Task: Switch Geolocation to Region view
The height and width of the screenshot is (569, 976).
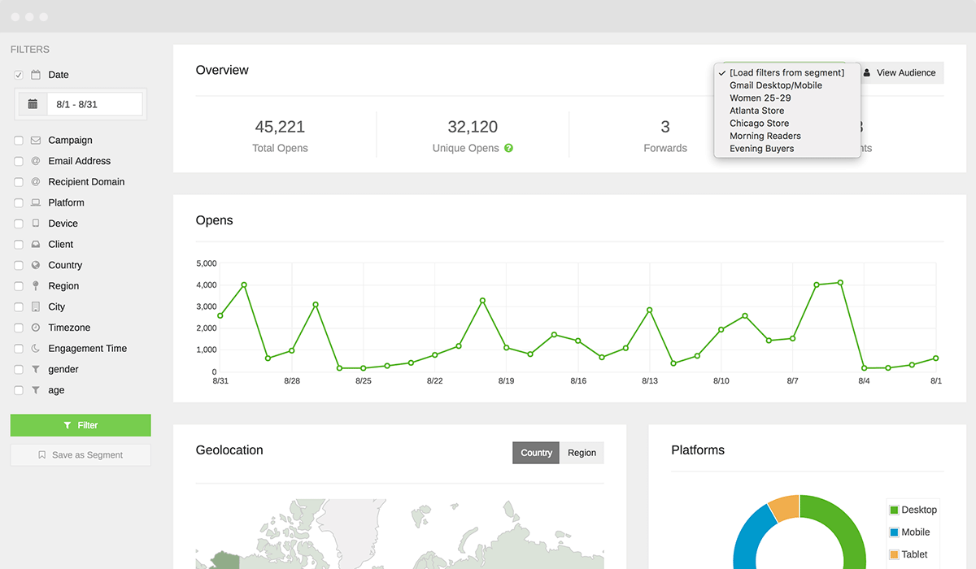Action: click(x=582, y=453)
